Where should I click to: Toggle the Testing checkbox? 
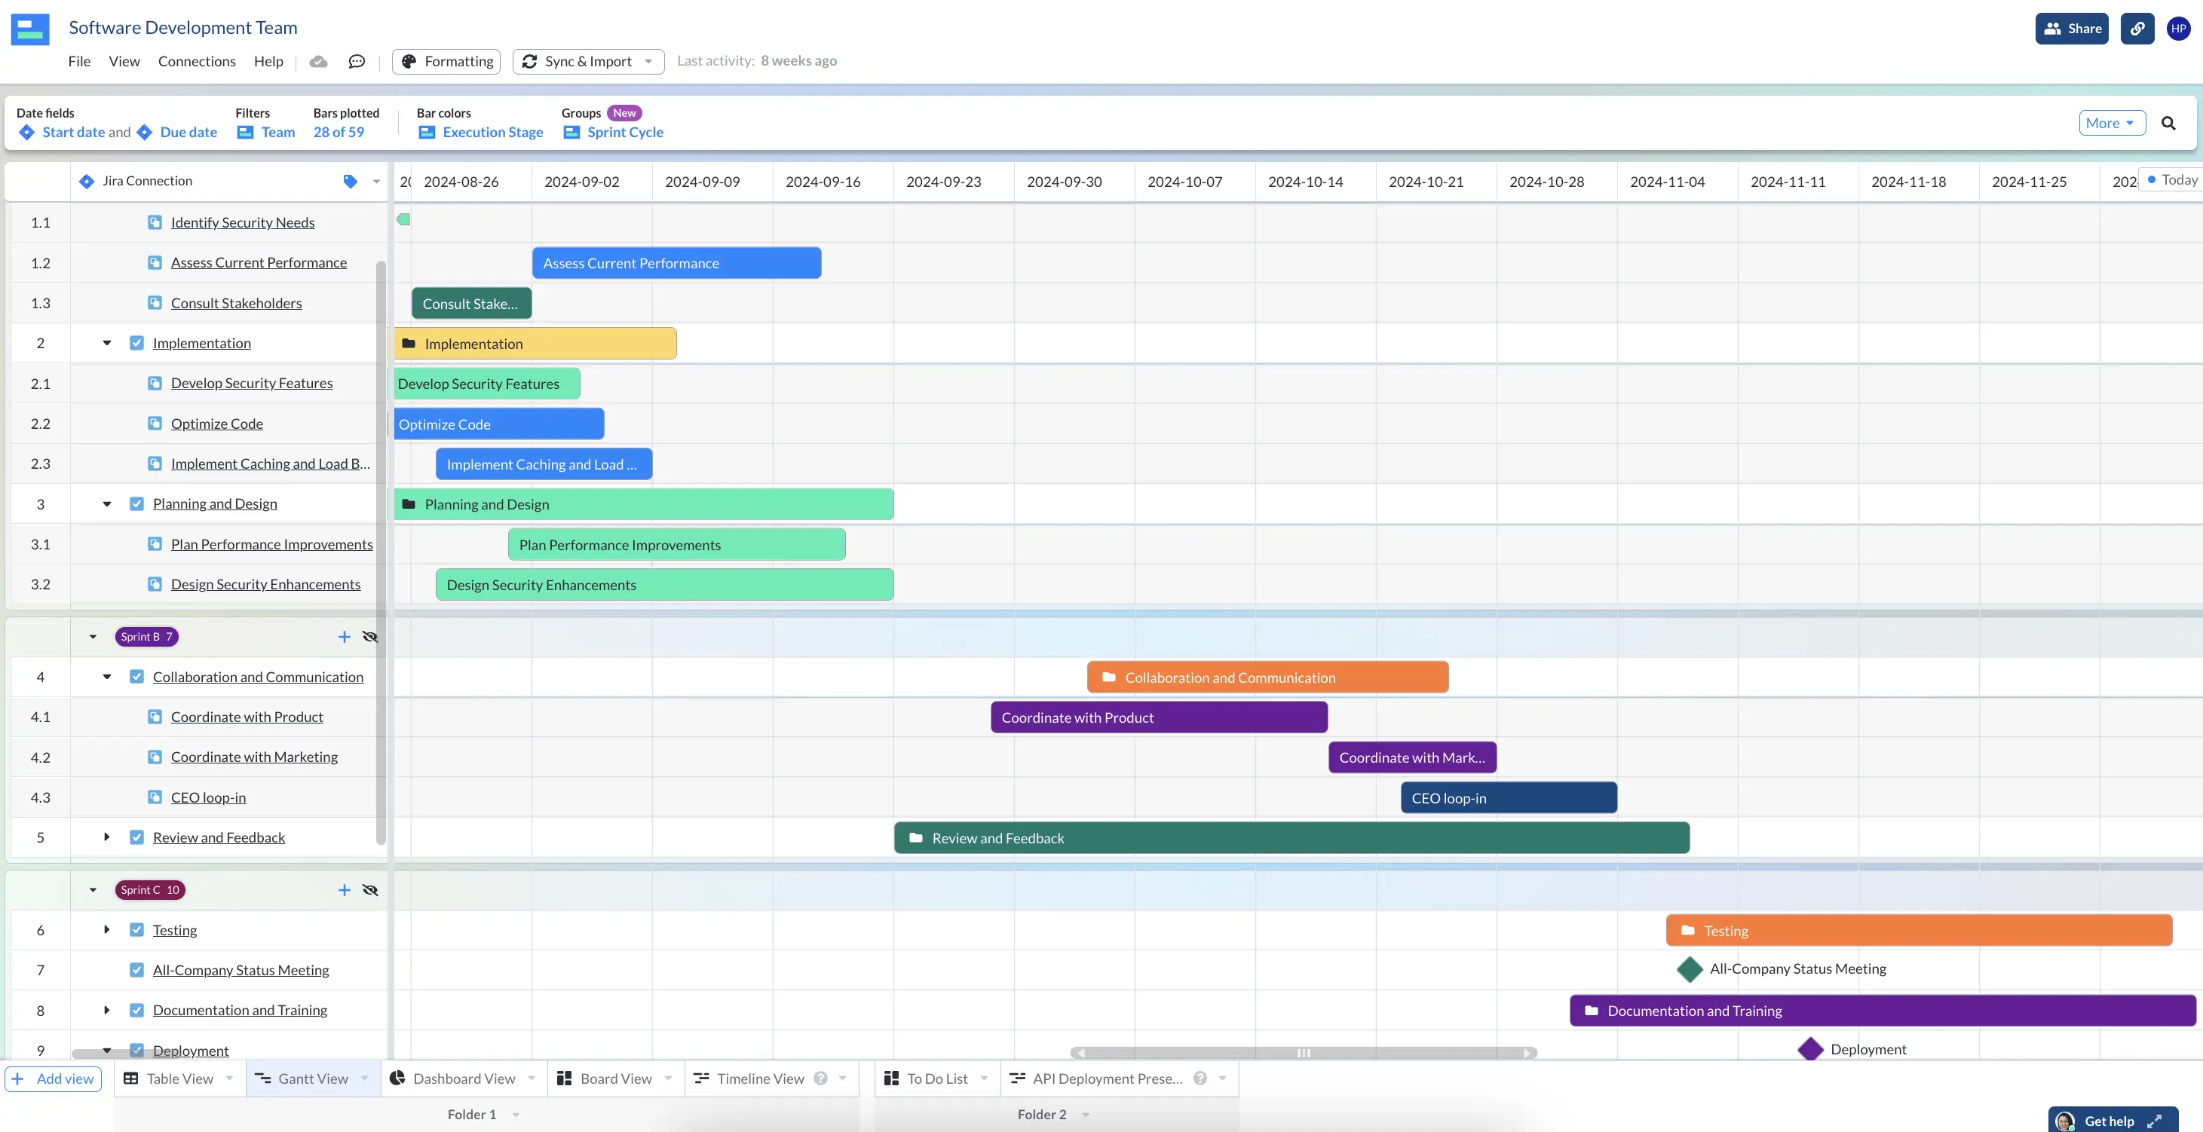point(136,929)
